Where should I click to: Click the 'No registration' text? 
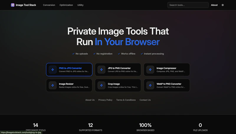click(104, 54)
